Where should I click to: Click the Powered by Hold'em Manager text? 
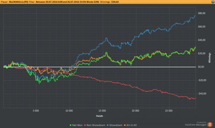point(196,124)
